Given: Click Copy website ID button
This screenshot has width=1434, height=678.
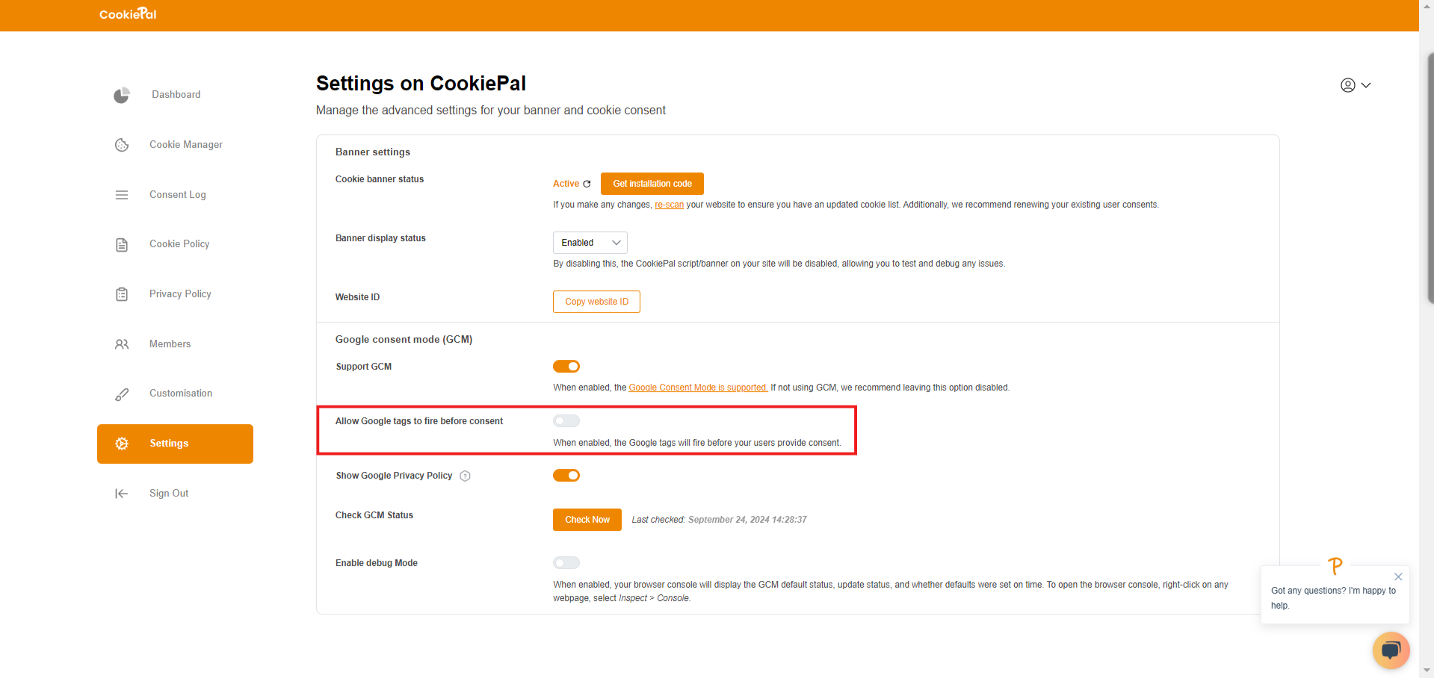Looking at the screenshot, I should [x=596, y=302].
